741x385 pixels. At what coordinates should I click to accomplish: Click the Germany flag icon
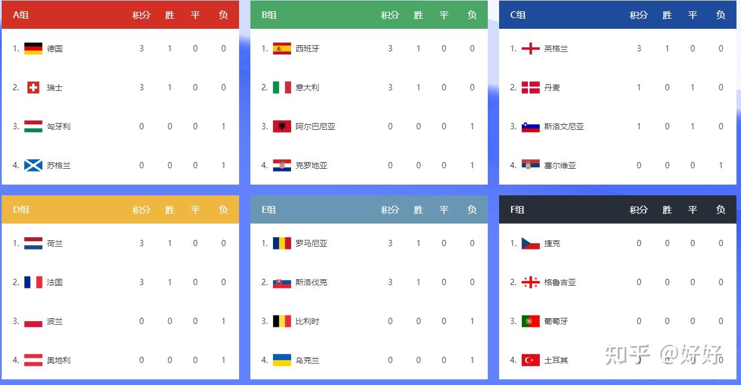[33, 49]
